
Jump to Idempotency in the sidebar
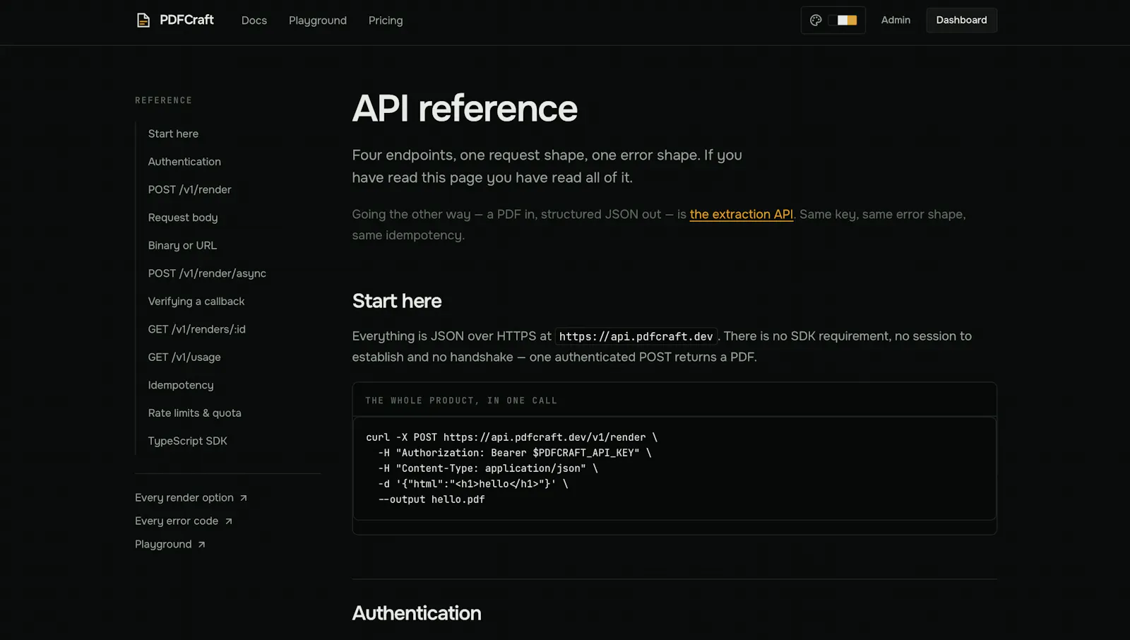click(x=181, y=385)
